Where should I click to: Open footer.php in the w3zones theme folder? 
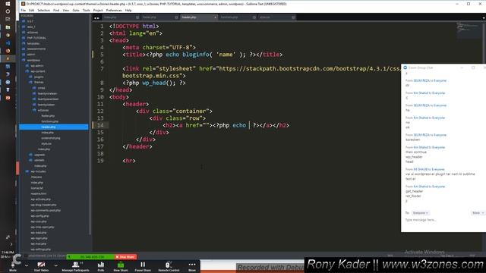[x=48, y=116]
